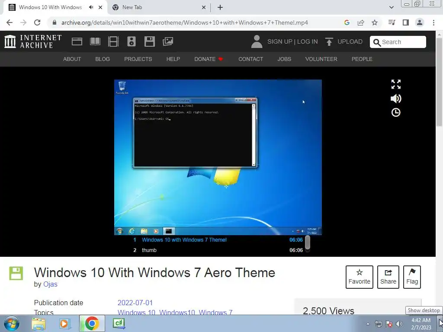Open the CONTACT menu item

(250, 59)
